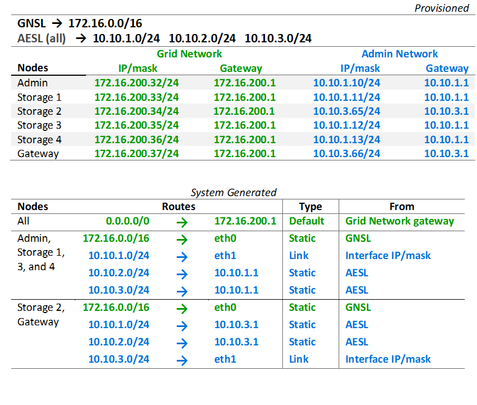This screenshot has width=477, height=405.
Task: Click Storage 4 in the Nodes column
Action: 39,139
